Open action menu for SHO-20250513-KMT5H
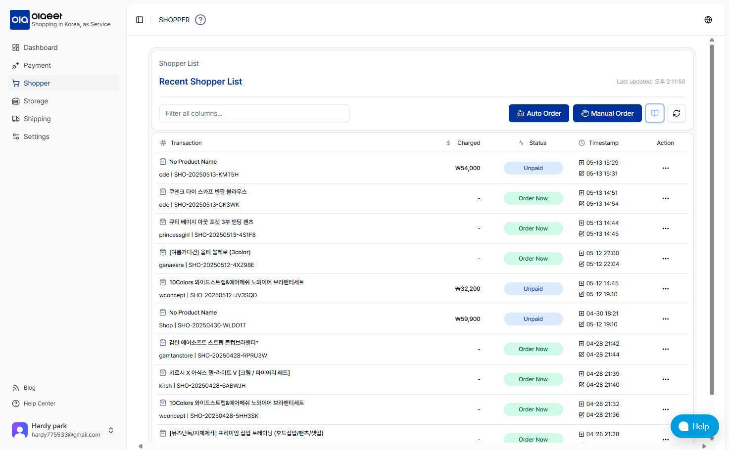Screen dimensions: 729x450 click(x=666, y=168)
